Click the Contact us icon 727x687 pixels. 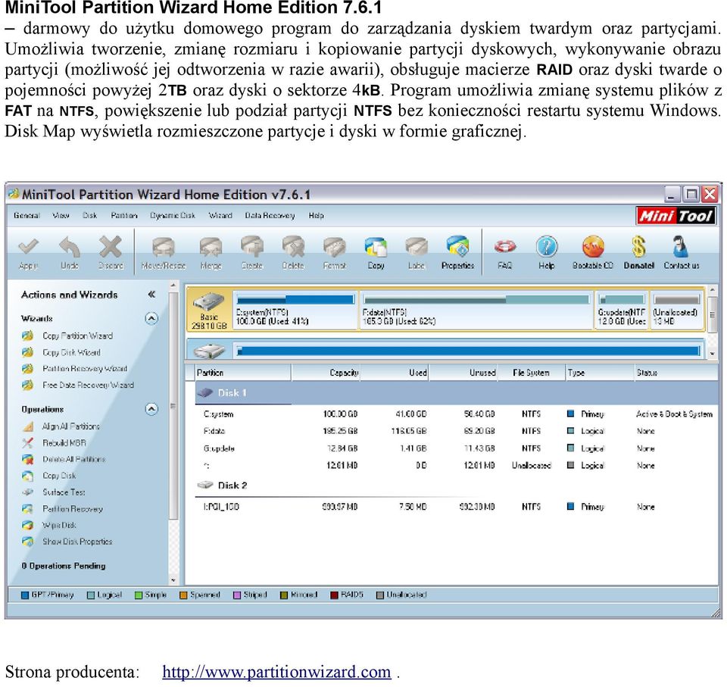pyautogui.click(x=680, y=246)
